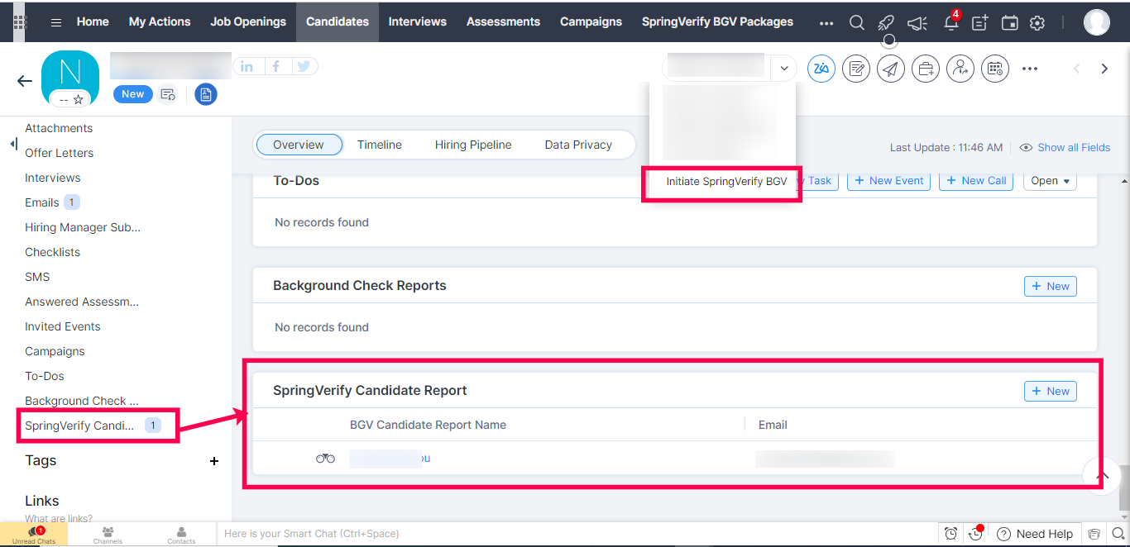Image resolution: width=1130 pixels, height=547 pixels.
Task: Click Need Help button
Action: [x=1035, y=534]
